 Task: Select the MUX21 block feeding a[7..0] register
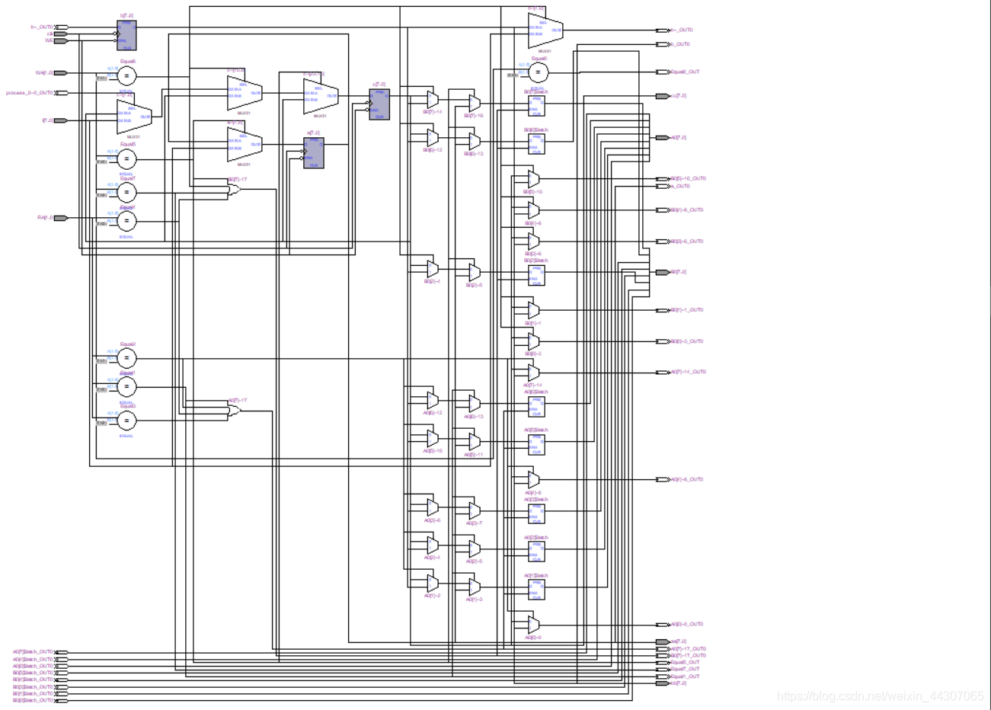coord(245,144)
